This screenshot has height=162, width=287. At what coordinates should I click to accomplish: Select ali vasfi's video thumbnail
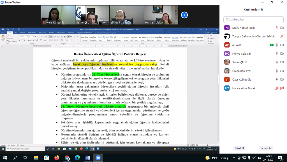127,15
